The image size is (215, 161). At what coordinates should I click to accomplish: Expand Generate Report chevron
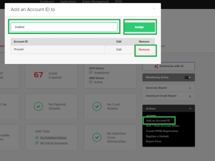[x=190, y=88]
